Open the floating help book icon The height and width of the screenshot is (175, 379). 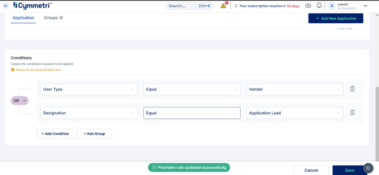tap(368, 168)
